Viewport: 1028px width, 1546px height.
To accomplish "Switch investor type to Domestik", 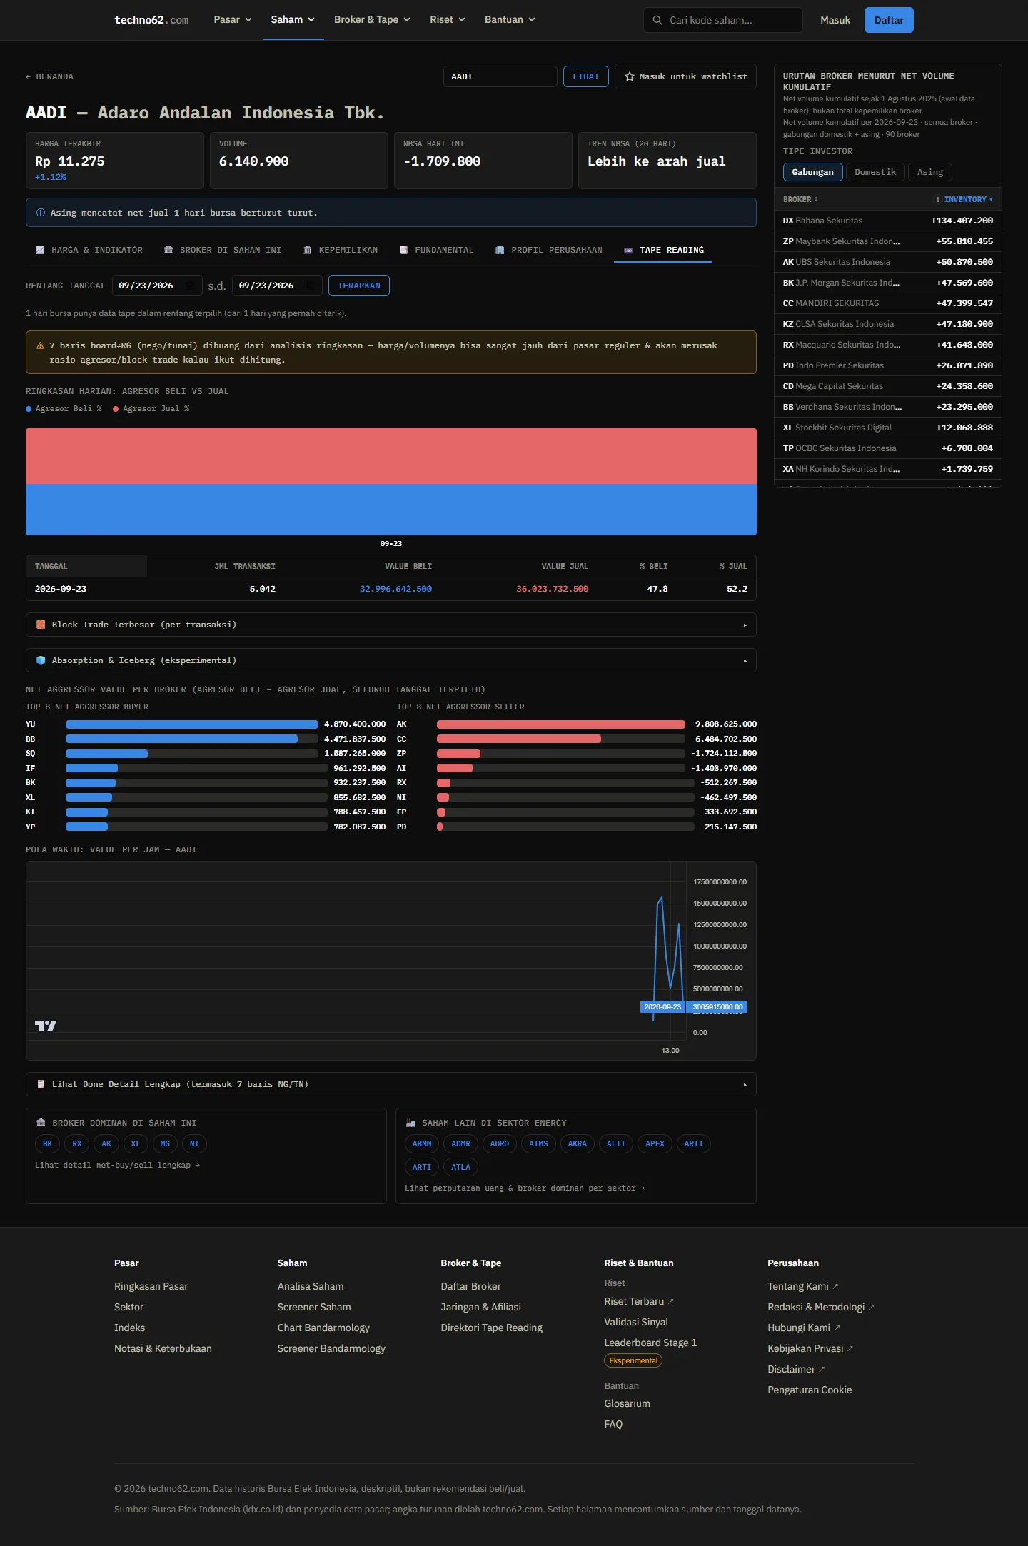I will click(875, 172).
